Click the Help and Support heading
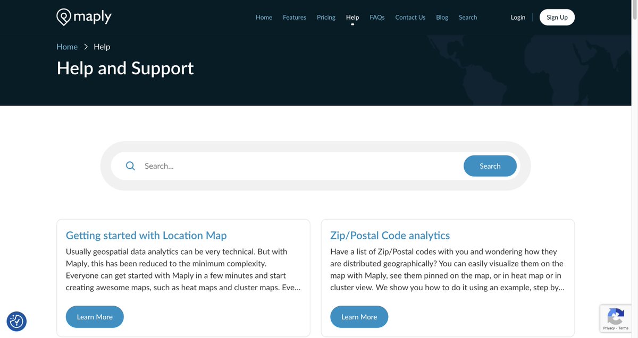 (125, 68)
